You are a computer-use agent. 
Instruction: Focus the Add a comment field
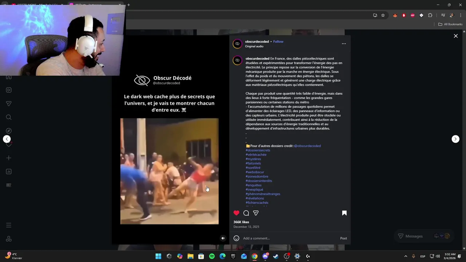click(289, 238)
